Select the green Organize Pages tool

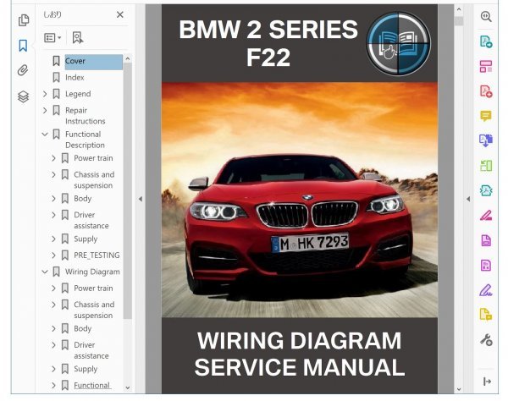click(x=486, y=166)
